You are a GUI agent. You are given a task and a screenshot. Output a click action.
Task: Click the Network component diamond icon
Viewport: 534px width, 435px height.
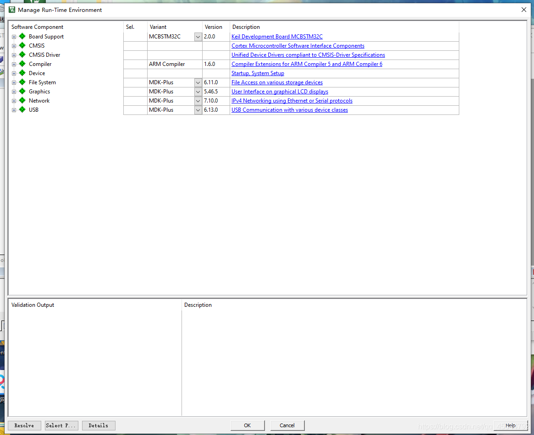click(22, 100)
